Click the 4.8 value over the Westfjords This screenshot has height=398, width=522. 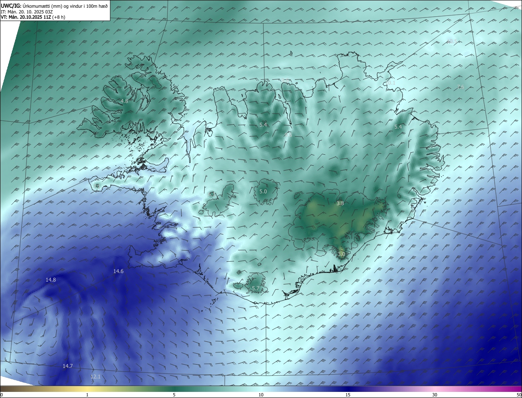(x=124, y=101)
